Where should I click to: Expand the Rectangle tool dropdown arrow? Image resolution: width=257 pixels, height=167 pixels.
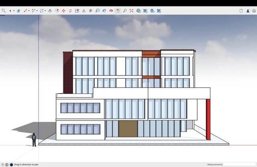click(45, 11)
